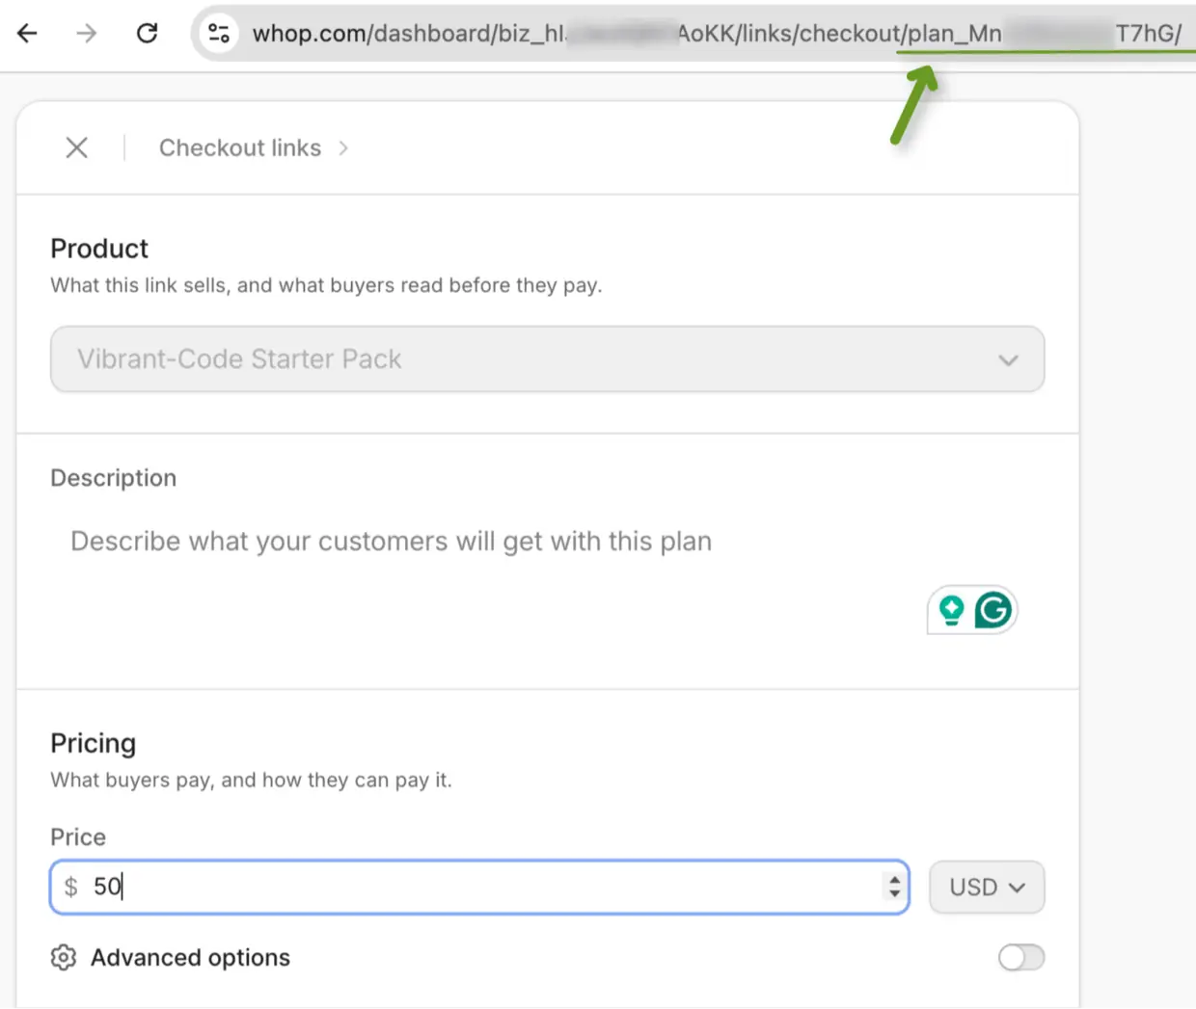Click the Grammarly G icon in description
Viewport: 1196px width, 1009px height.
pos(993,610)
